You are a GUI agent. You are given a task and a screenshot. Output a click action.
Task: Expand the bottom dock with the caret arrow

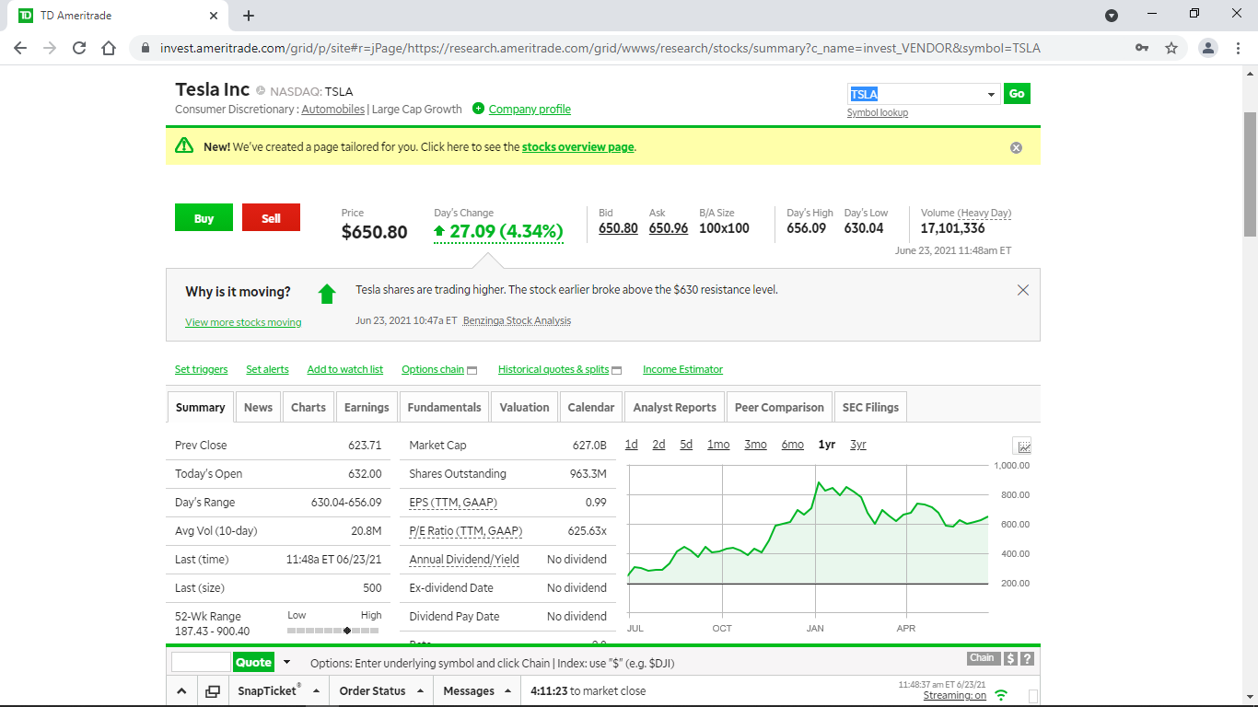point(181,691)
